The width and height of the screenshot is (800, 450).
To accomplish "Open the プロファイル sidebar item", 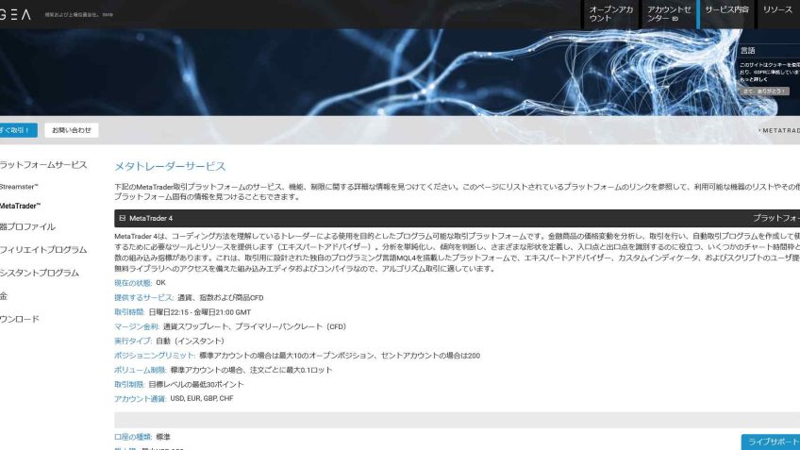I will click(27, 227).
